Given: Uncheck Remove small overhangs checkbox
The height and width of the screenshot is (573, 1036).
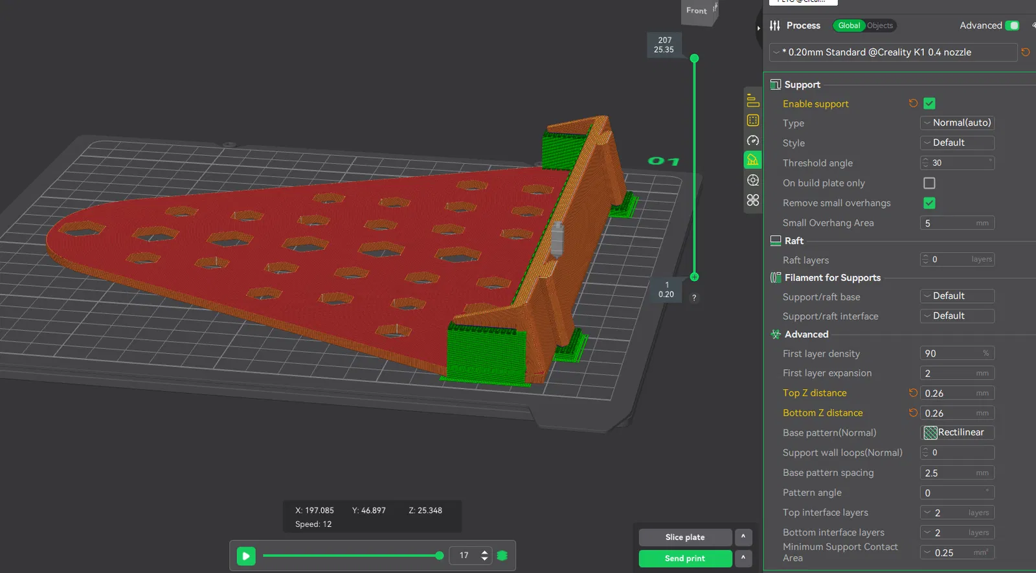Looking at the screenshot, I should [x=929, y=203].
